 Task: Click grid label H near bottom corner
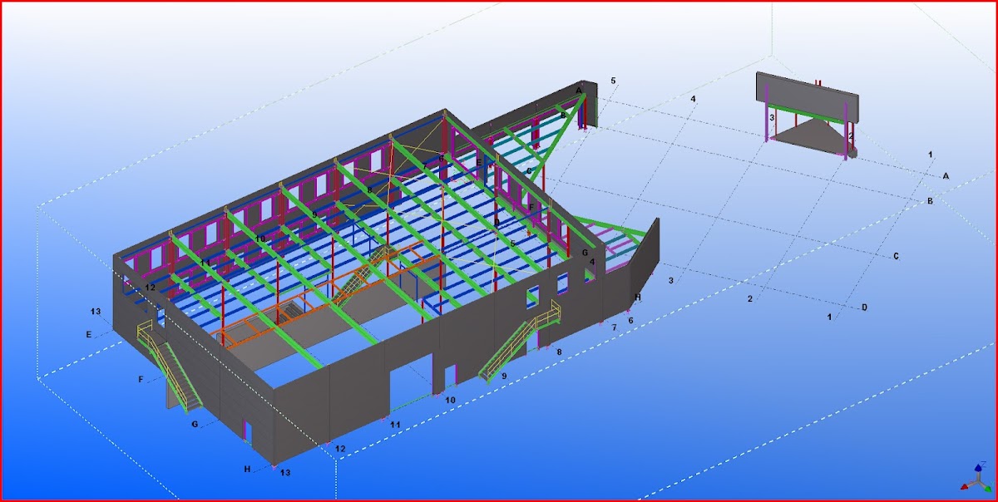click(247, 470)
